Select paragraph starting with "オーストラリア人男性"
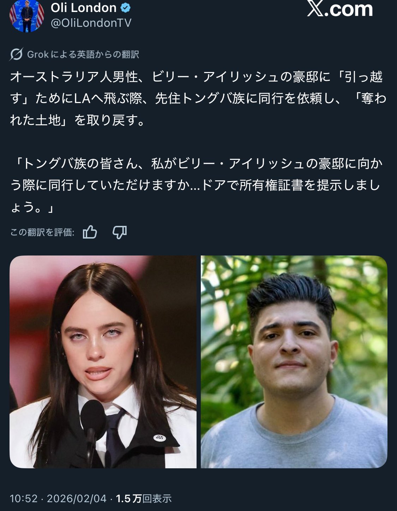 [x=198, y=98]
